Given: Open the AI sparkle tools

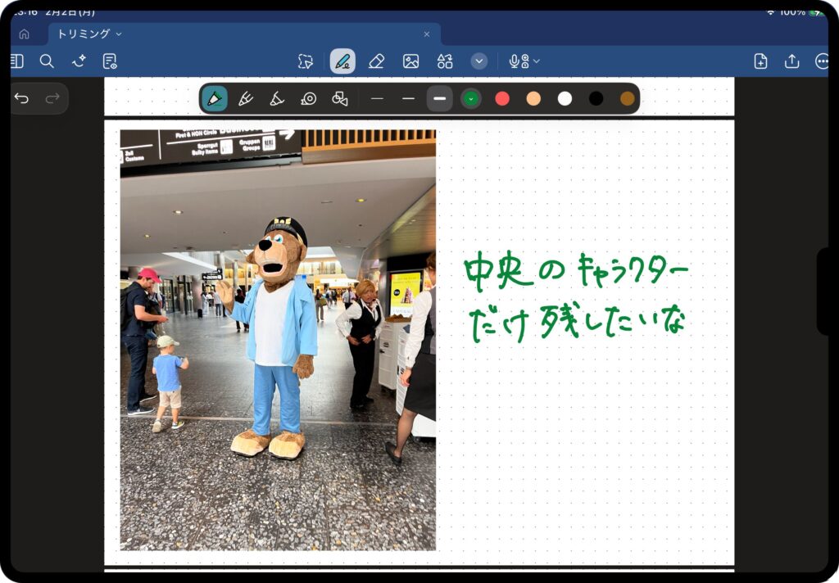Looking at the screenshot, I should tap(79, 61).
